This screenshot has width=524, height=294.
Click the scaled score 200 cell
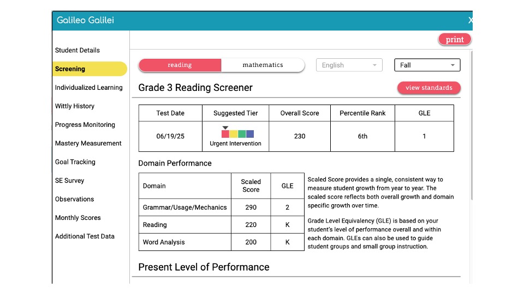point(251,242)
